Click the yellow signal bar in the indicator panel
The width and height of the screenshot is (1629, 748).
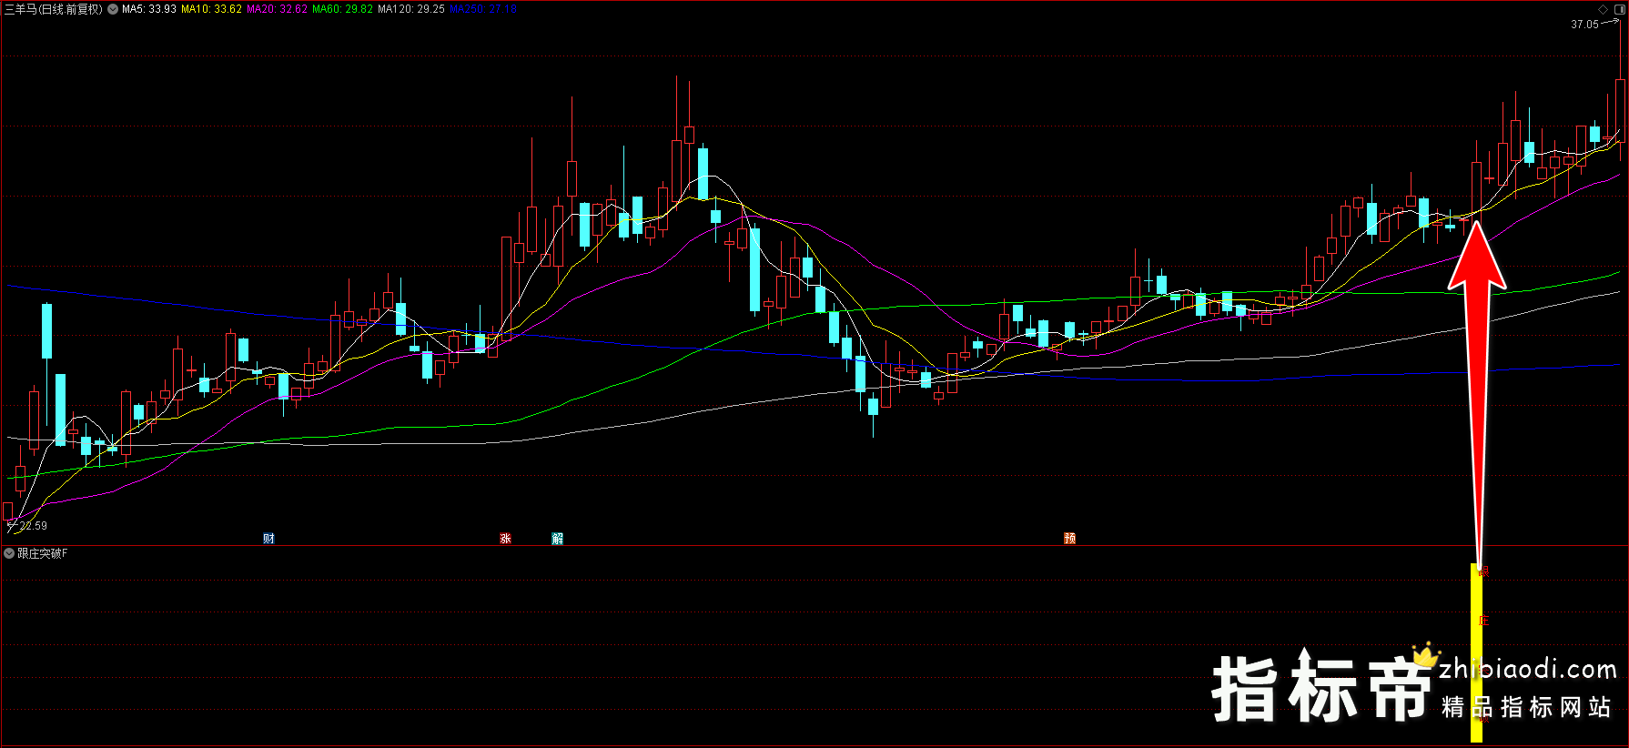[x=1476, y=653]
